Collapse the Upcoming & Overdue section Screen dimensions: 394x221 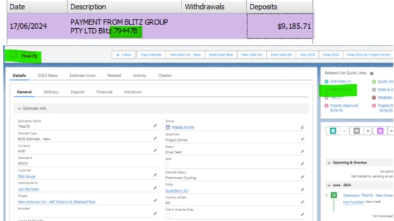pyautogui.click(x=329, y=163)
